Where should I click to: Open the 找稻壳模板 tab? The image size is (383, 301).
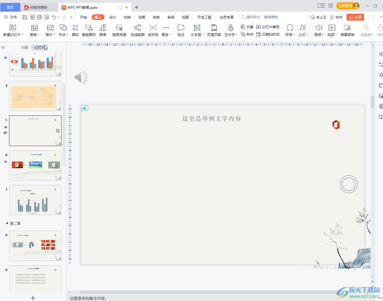click(39, 7)
